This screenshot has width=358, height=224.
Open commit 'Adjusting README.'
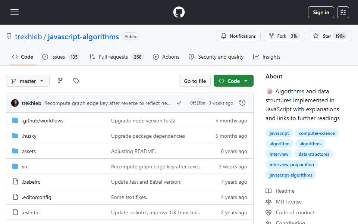click(134, 151)
